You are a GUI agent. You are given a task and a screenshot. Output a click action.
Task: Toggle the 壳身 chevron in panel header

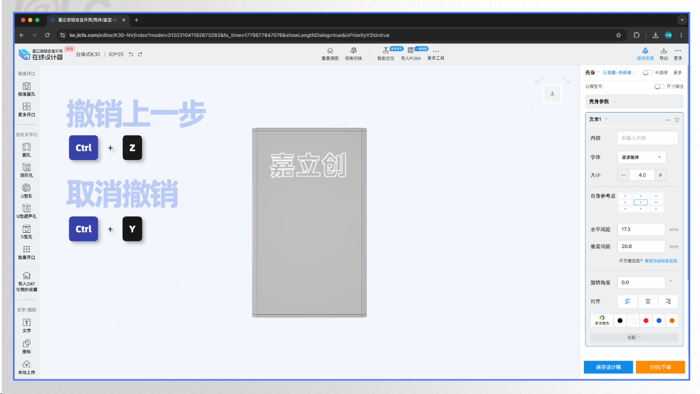(x=598, y=72)
